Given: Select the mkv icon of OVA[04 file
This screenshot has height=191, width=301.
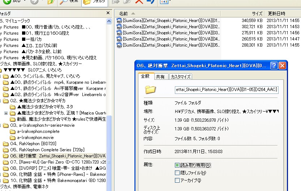Looking at the screenshot, I should (119, 39).
